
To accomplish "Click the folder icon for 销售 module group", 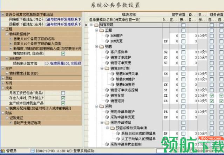I will [102, 47].
